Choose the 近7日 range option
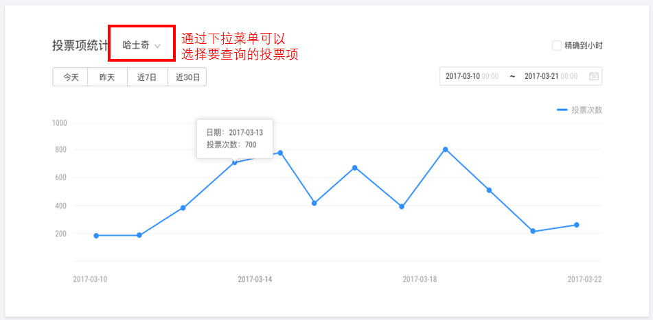This screenshot has width=653, height=320. pos(147,77)
